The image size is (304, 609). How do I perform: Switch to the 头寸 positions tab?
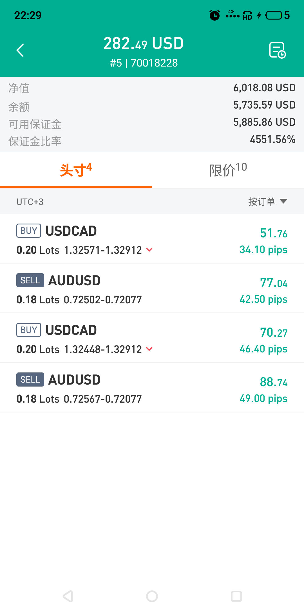pyautogui.click(x=76, y=170)
